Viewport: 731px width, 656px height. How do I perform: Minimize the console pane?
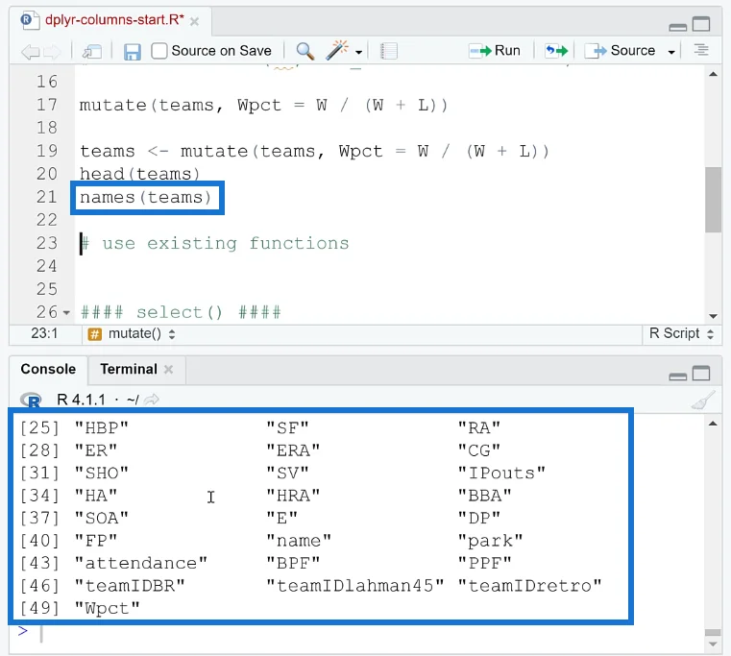point(677,377)
